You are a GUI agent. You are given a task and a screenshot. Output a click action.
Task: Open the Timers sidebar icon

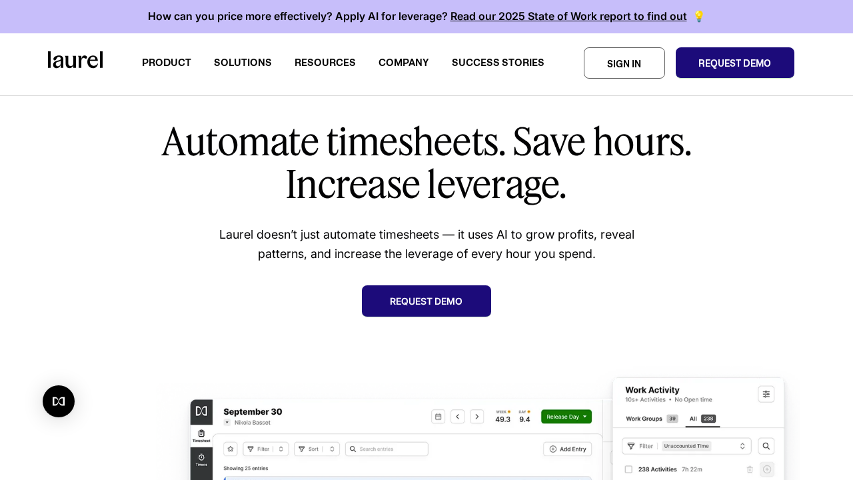click(201, 459)
